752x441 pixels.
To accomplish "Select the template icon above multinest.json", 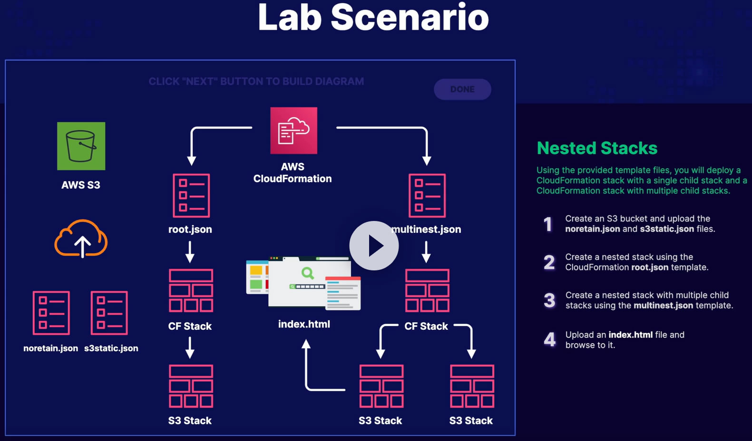I will [x=427, y=195].
